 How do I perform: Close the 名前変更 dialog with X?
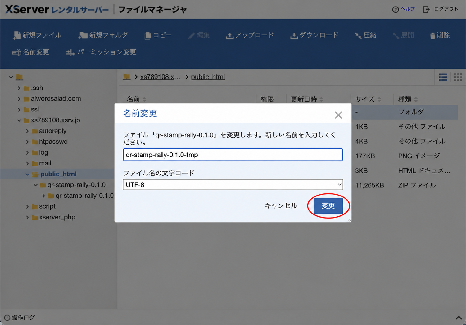(338, 115)
